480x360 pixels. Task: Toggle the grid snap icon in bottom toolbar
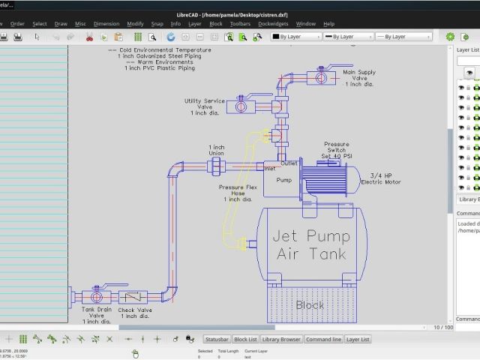tap(23, 339)
